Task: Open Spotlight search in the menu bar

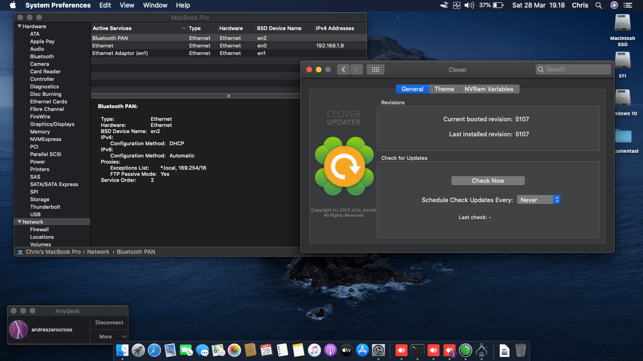Action: pos(599,5)
